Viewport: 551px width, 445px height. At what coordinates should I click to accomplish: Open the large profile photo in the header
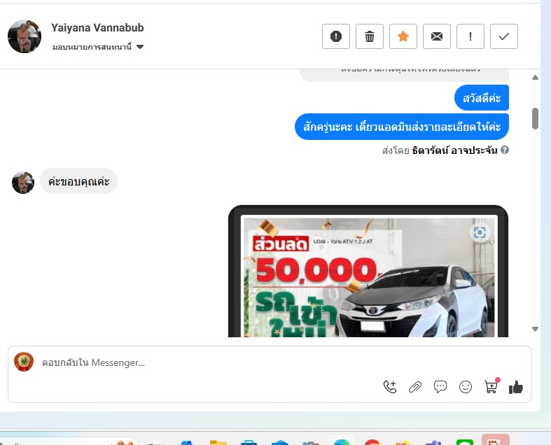click(x=25, y=36)
